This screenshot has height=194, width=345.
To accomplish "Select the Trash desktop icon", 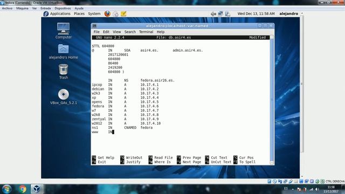I will tap(64, 72).
